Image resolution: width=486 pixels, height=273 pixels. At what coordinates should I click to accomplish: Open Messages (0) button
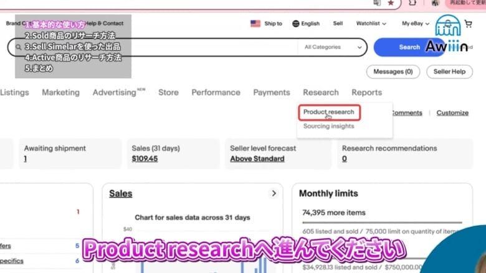click(393, 72)
